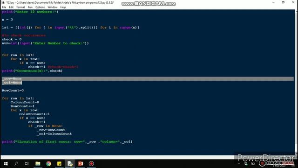Switch to Python IDLE taskbar icon
The image size is (298, 168).
point(70,164)
